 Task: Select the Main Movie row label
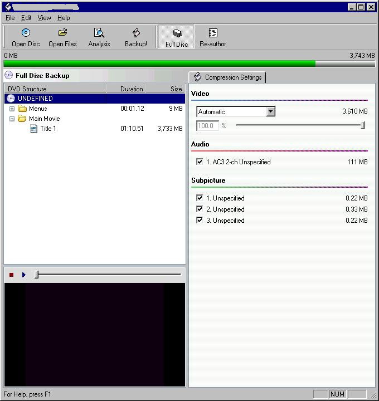pos(44,119)
